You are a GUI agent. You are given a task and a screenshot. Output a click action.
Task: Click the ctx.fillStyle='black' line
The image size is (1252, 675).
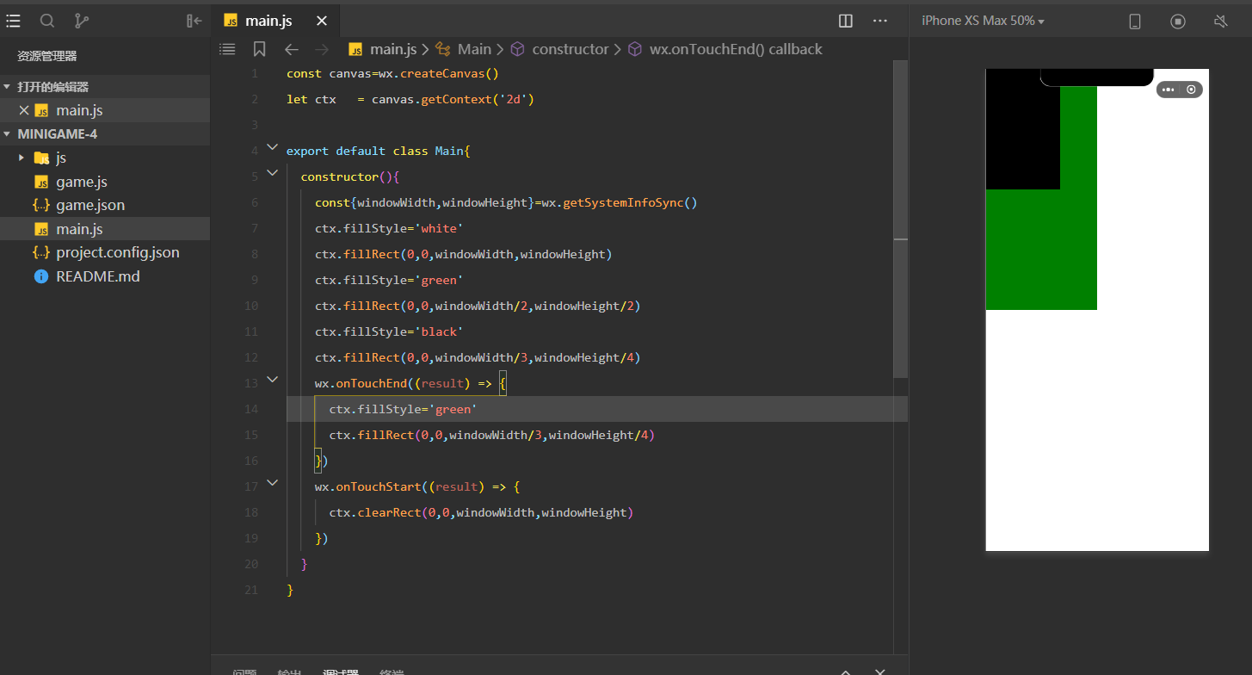(x=389, y=331)
